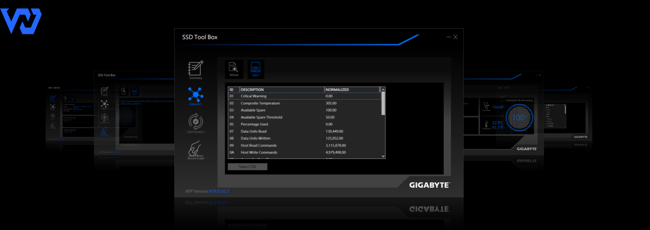This screenshot has height=230, width=650.
Task: Select the Critical Warning row
Action: click(x=304, y=96)
